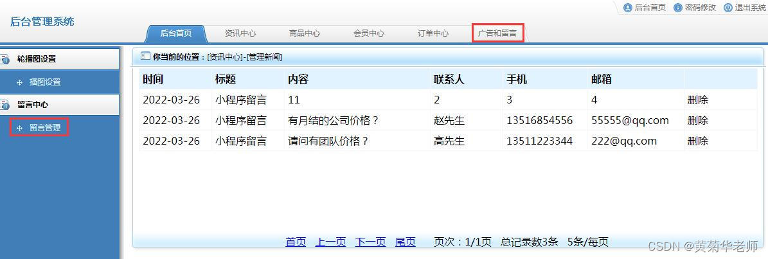768x259 pixels.
Task: Click the 总记录数3条 text
Action: click(530, 242)
